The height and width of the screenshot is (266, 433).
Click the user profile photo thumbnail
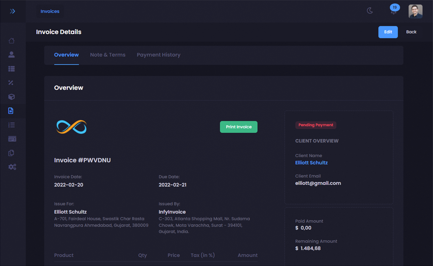tap(415, 11)
